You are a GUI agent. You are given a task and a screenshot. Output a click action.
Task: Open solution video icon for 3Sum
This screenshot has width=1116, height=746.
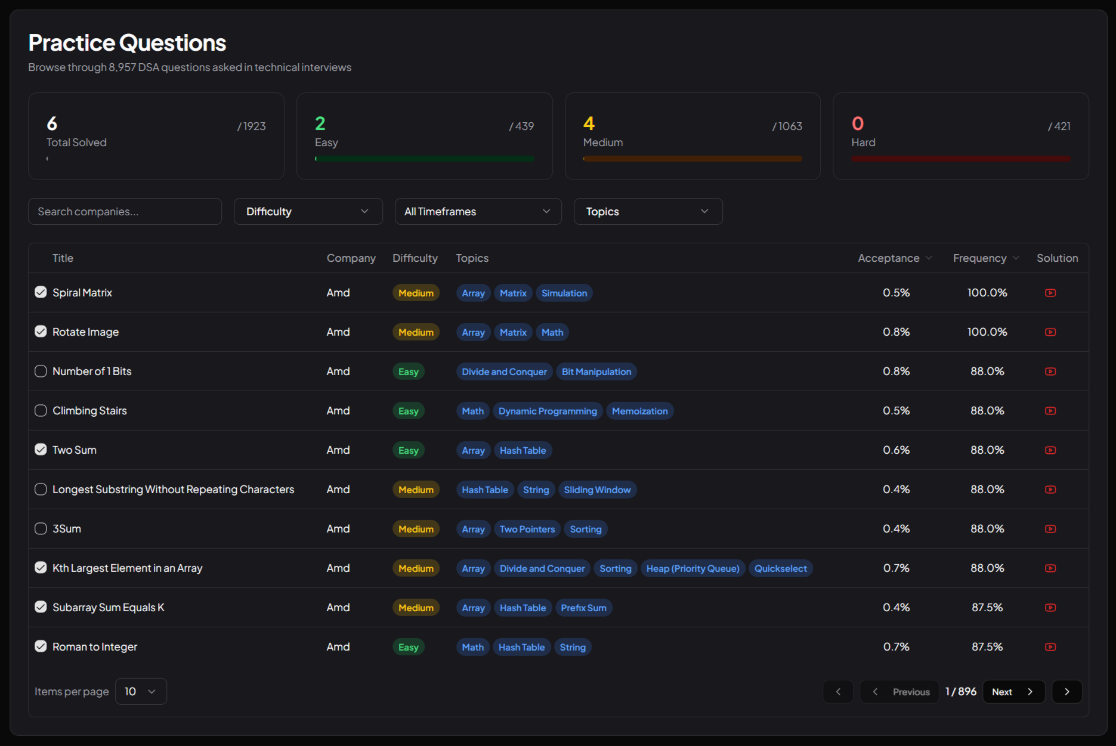coord(1050,529)
